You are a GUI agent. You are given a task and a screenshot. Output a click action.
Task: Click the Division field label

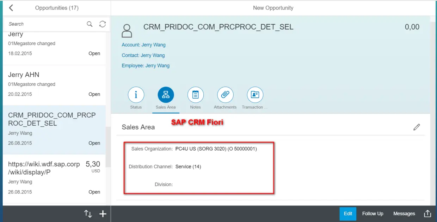(164, 184)
